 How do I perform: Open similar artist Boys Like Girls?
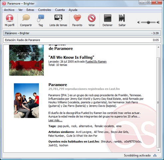click(x=120, y=132)
